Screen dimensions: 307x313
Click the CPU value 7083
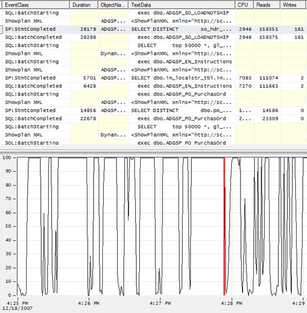tap(245, 78)
